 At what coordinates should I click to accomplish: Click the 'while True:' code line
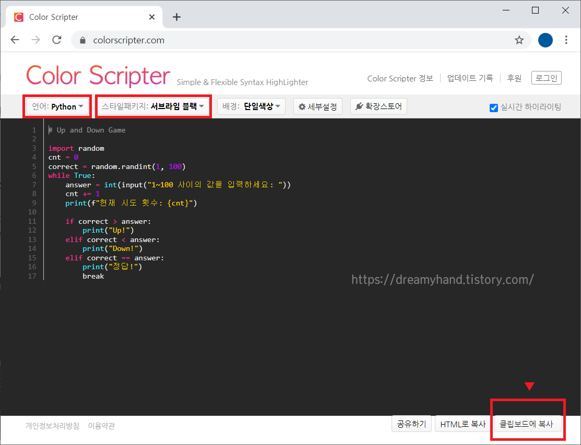coord(72,175)
